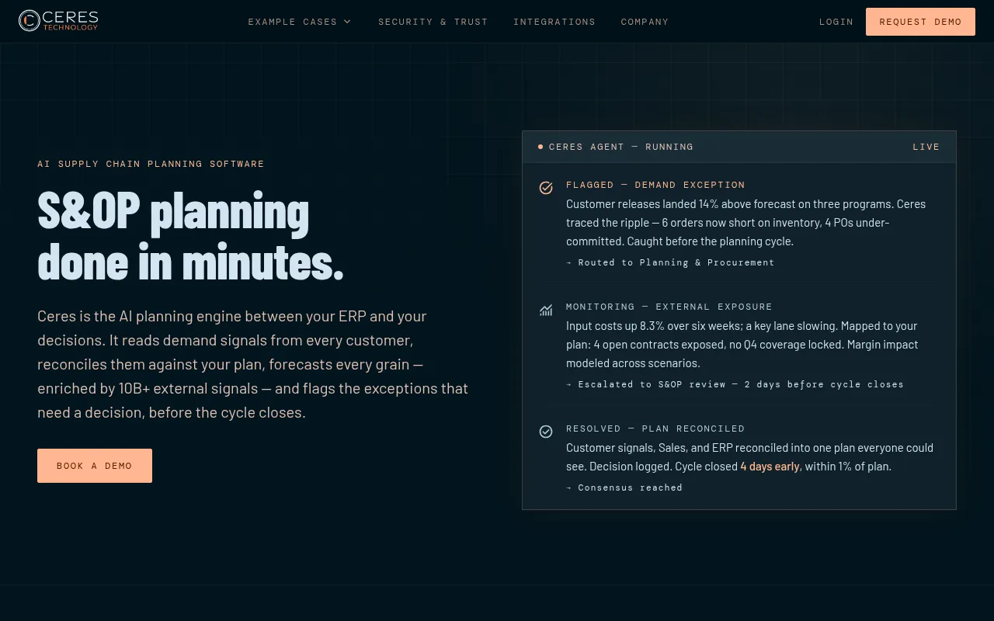The height and width of the screenshot is (621, 994).
Task: Open the Security & Trust menu item
Action: [433, 22]
